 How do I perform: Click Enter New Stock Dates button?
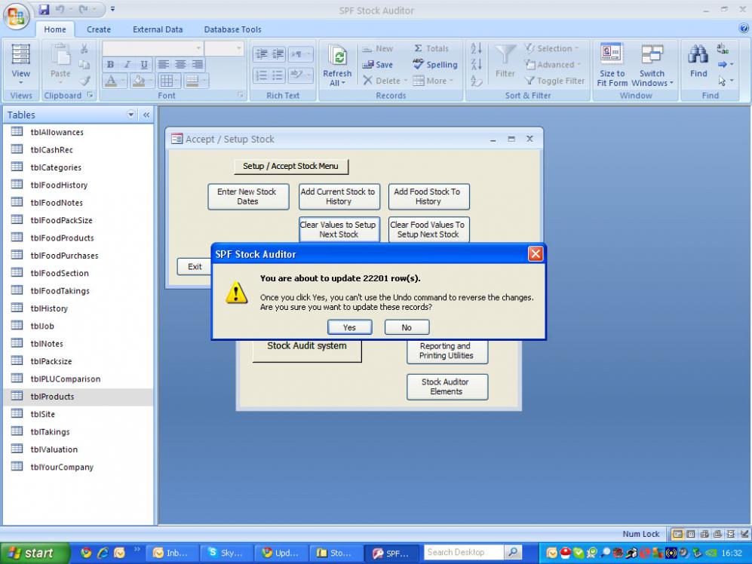(248, 197)
